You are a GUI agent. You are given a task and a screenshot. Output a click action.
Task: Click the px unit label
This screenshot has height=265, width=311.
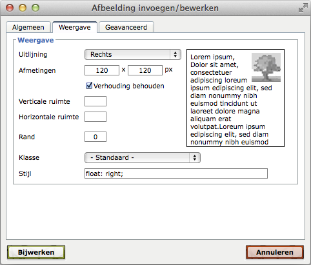pyautogui.click(x=168, y=70)
